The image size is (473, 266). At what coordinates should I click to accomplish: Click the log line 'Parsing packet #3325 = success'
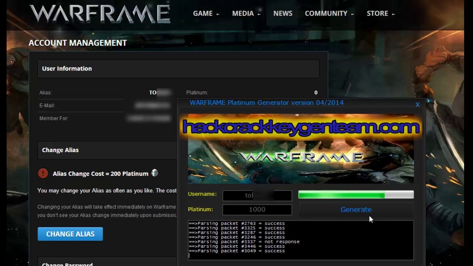236,228
